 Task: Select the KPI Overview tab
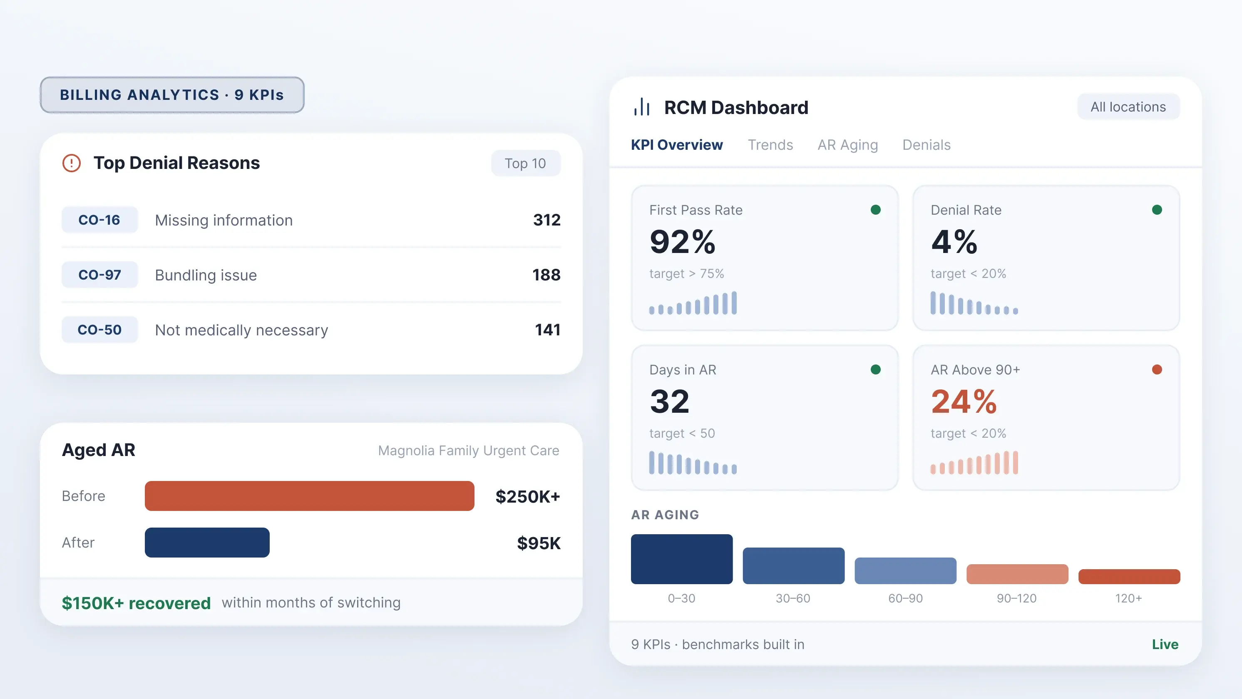pos(677,145)
